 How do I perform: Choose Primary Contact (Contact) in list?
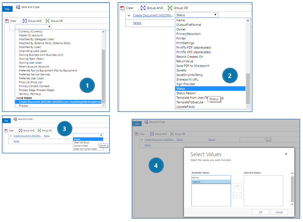[34, 86]
